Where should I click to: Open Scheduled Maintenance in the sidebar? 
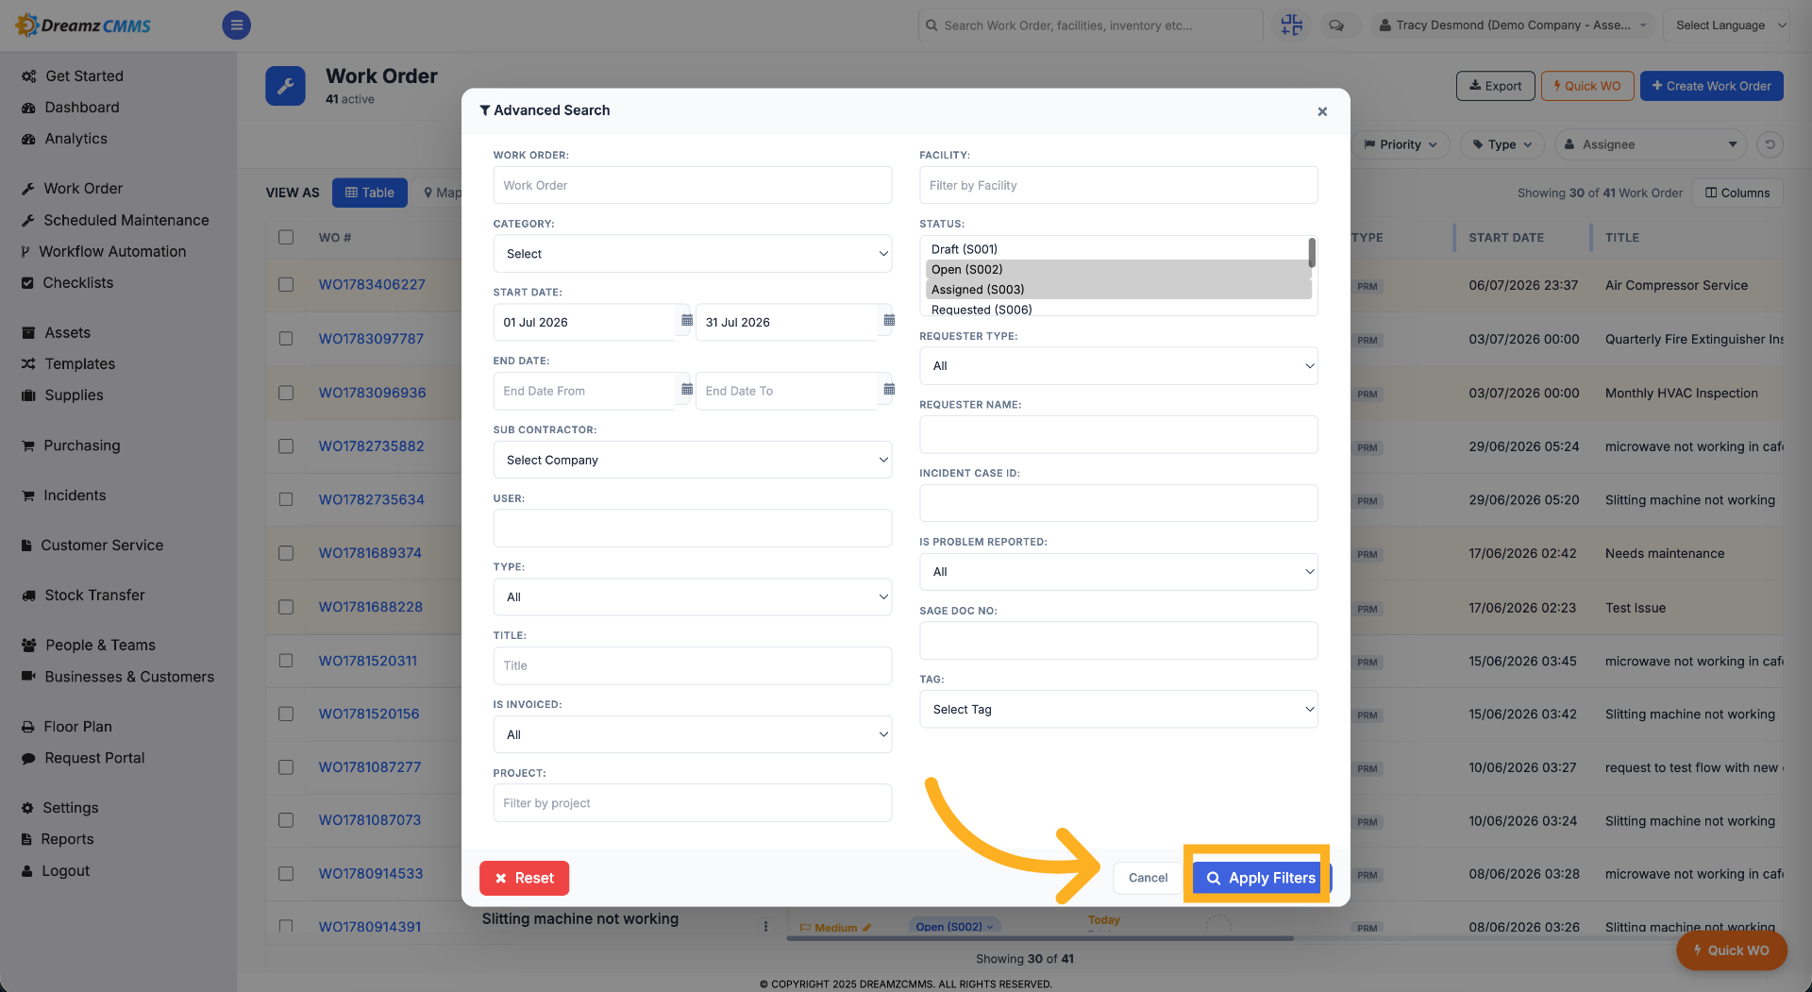[x=126, y=220]
